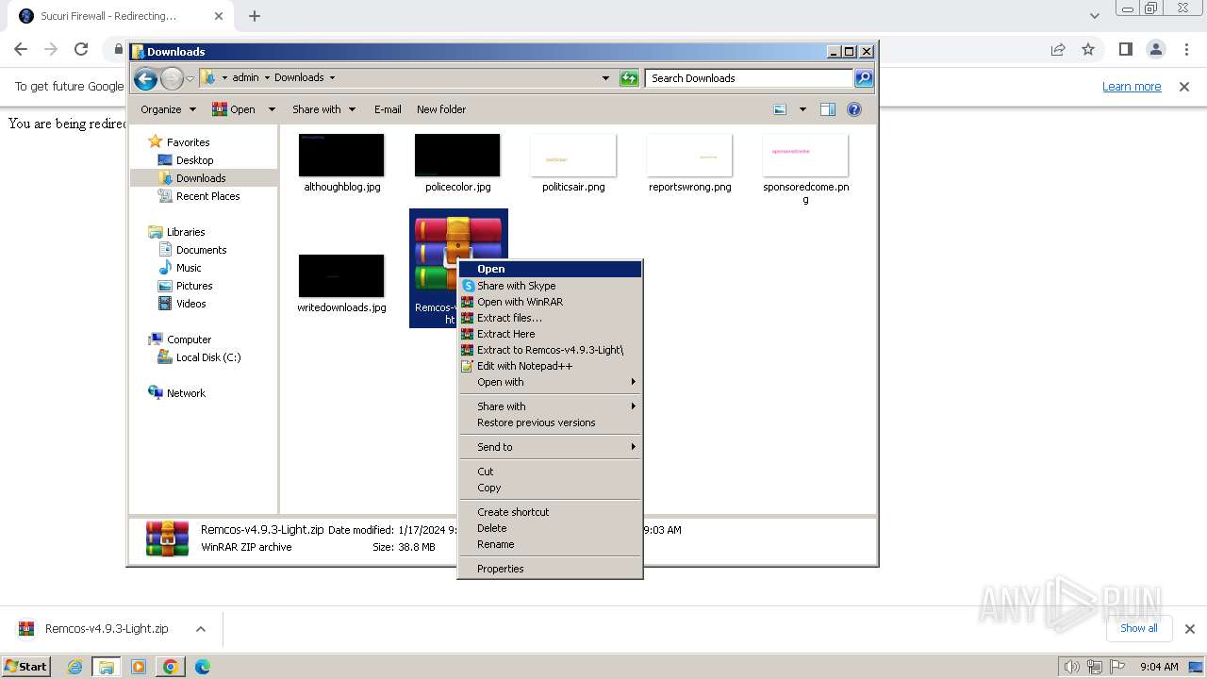Image resolution: width=1207 pixels, height=679 pixels.
Task: Click the Explorer back arrow button
Action: pyautogui.click(x=145, y=79)
